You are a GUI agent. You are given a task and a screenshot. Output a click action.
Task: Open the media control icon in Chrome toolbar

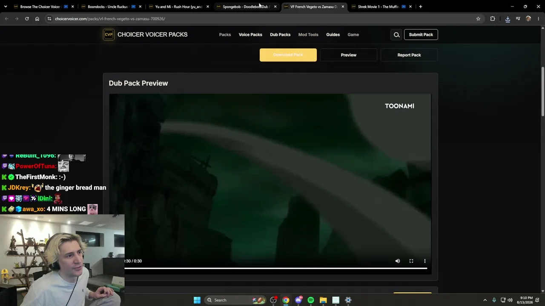tap(518, 19)
